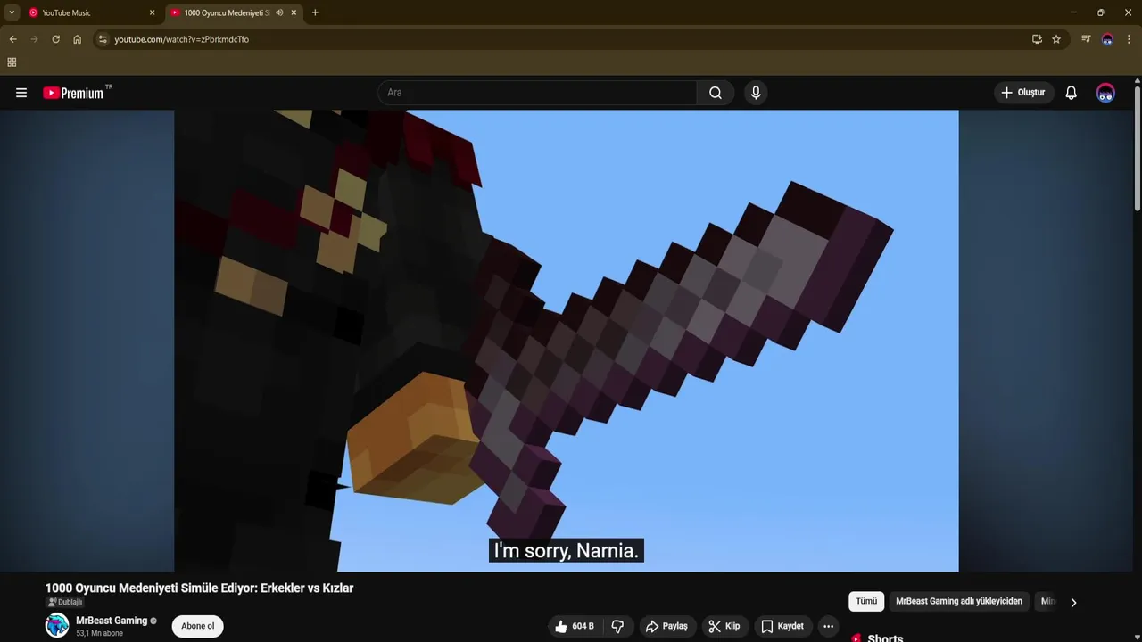Open more actions three-dot menu
This screenshot has width=1142, height=642.
pyautogui.click(x=829, y=626)
